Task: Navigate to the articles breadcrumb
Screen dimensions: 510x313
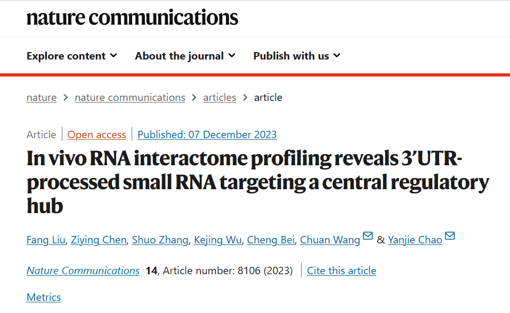Action: click(220, 97)
